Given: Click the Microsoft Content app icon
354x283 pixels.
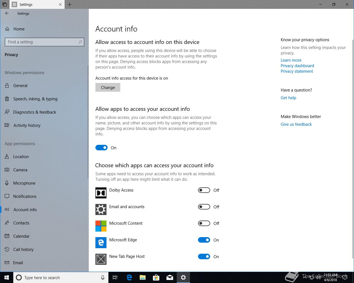Looking at the screenshot, I should coord(101,226).
